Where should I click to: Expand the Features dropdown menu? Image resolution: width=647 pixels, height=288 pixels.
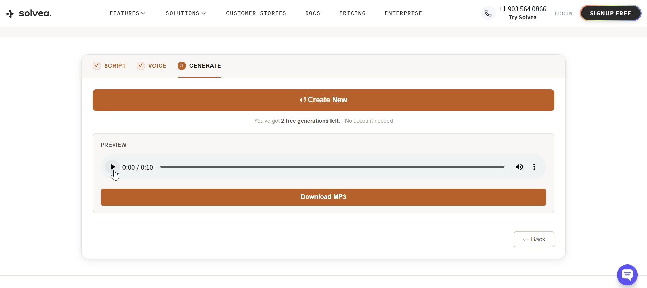[127, 13]
